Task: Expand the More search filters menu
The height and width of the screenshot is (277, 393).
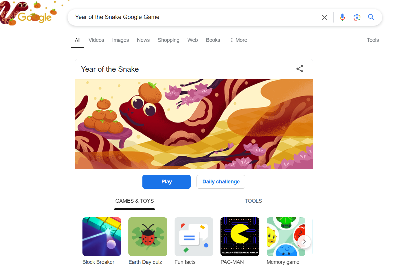Action: pyautogui.click(x=239, y=40)
